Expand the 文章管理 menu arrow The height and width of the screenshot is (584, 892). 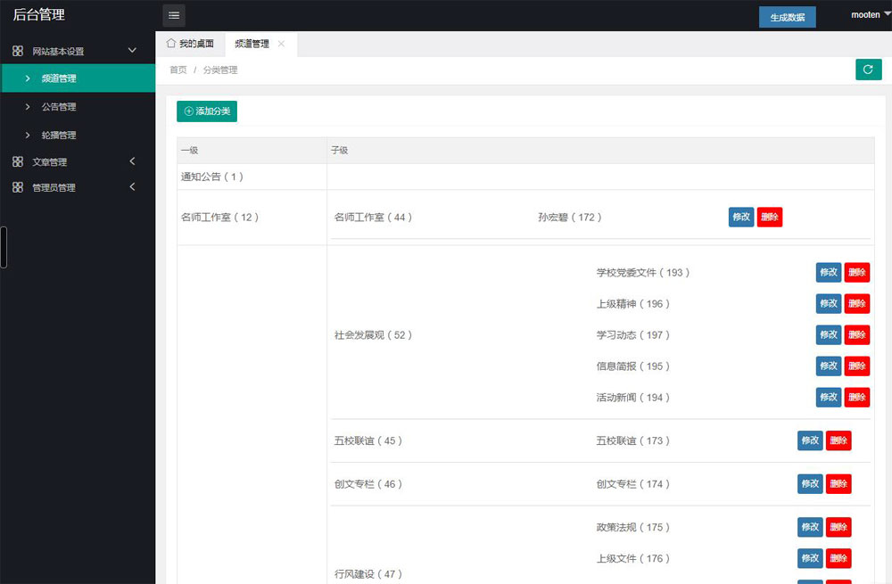pos(132,161)
